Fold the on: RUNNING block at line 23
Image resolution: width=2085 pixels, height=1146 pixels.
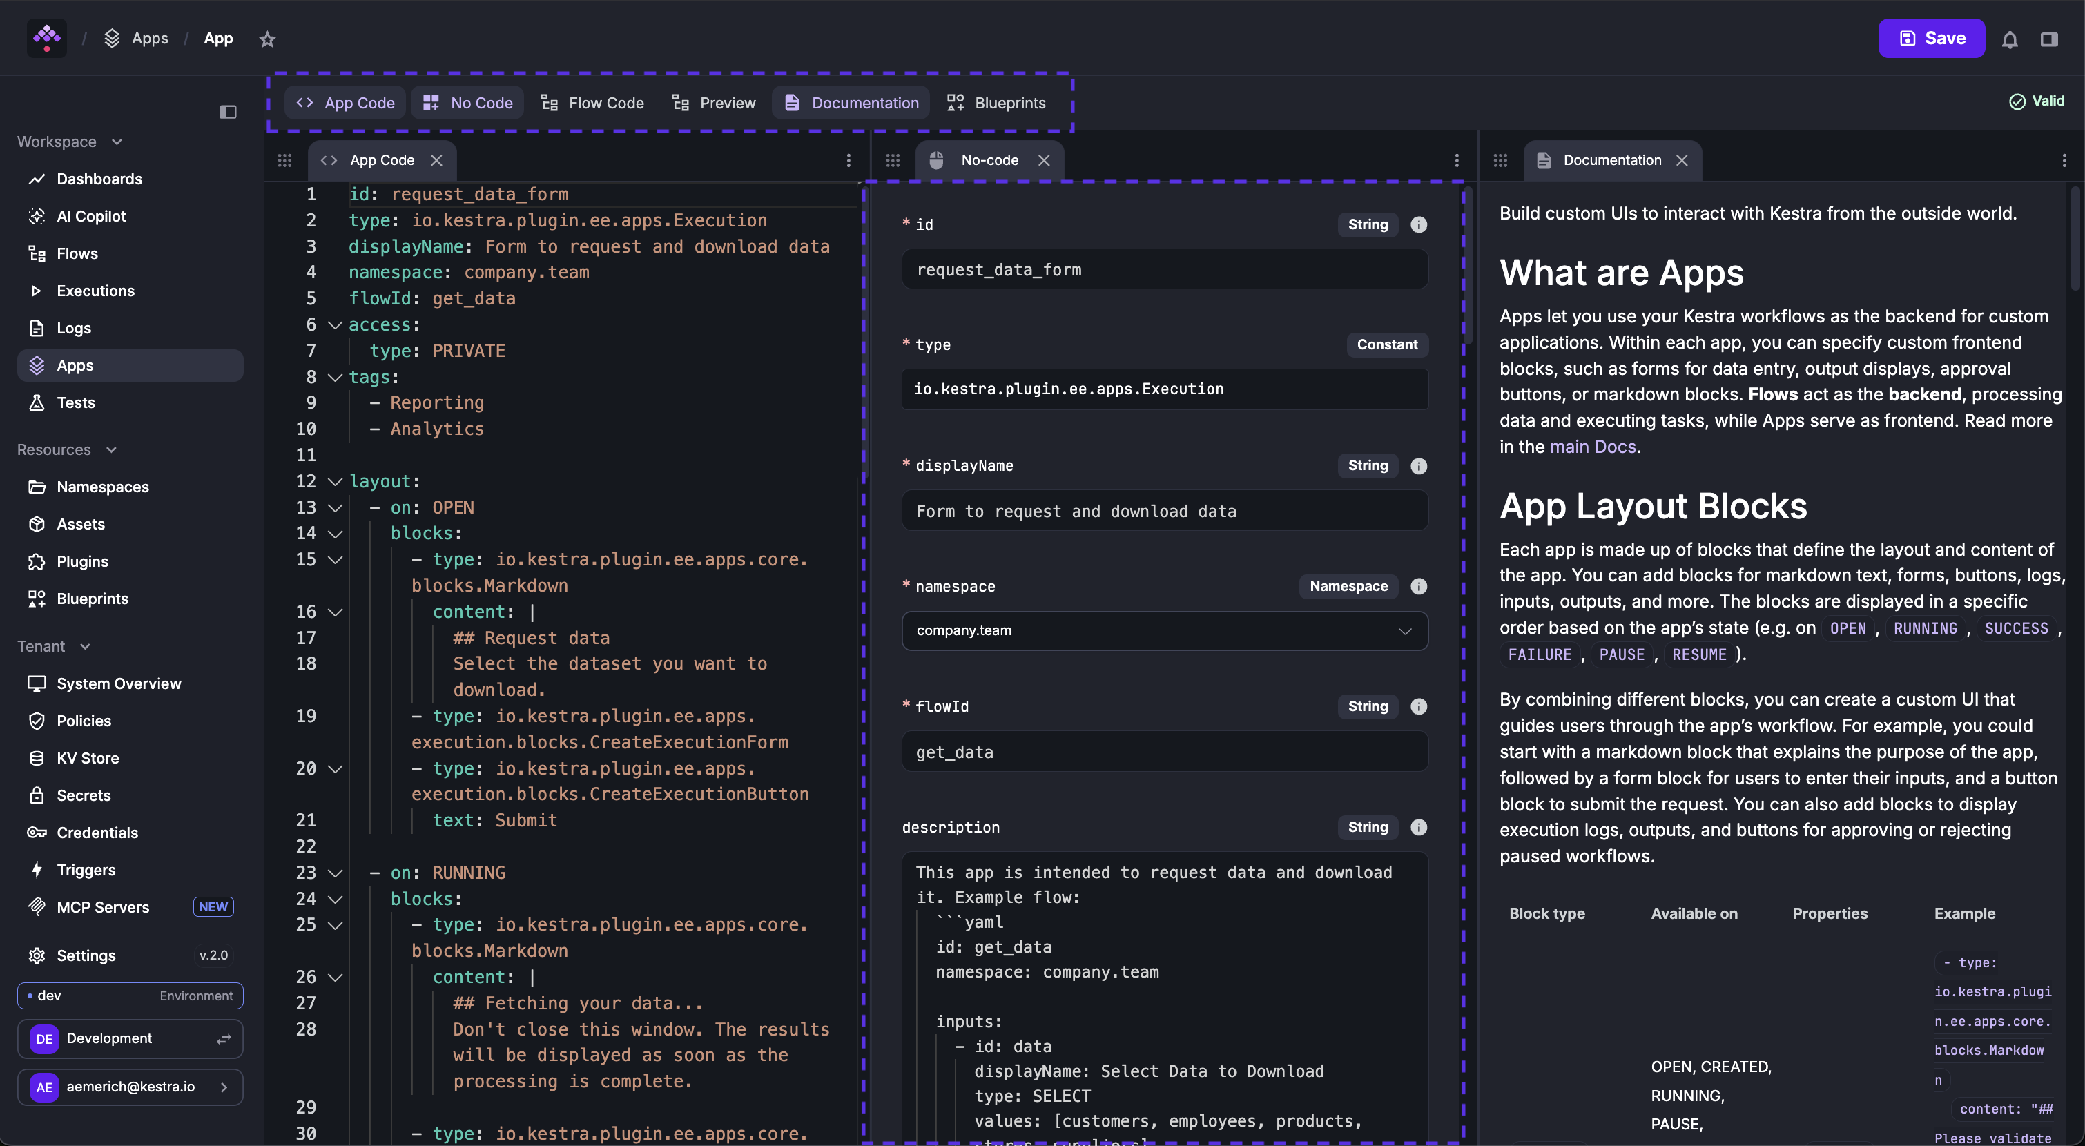[335, 873]
